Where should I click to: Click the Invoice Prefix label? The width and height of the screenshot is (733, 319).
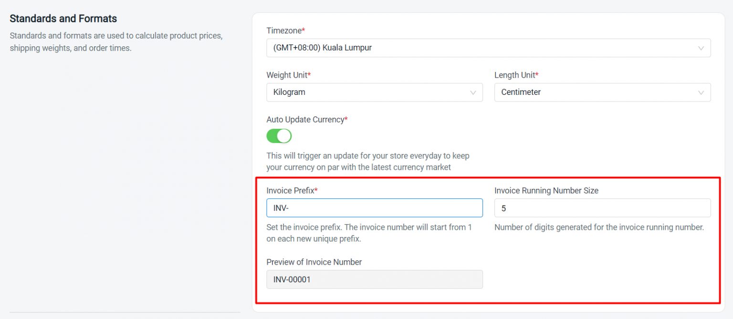point(289,190)
